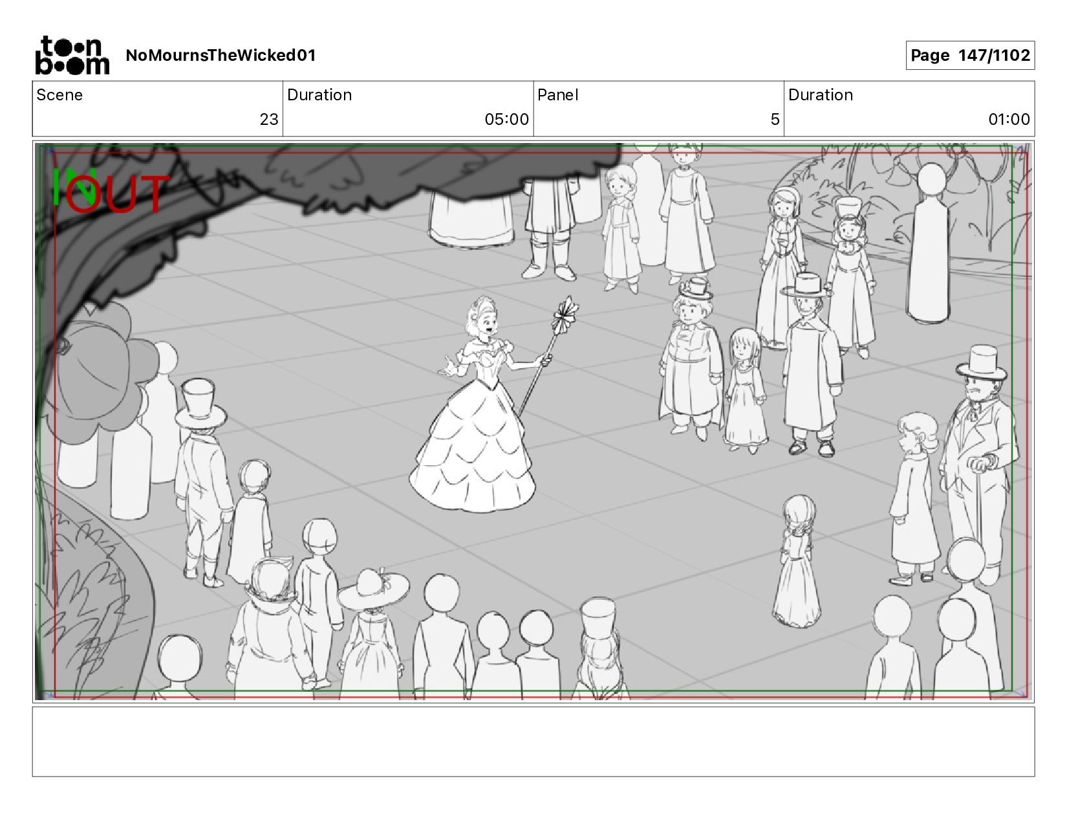
Task: Click the Page 147/1102 indicator
Action: 970,56
